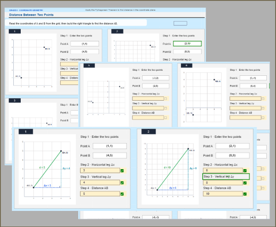The width and height of the screenshot is (276, 227).
Task: Select the highlighted Point A field of problem 2, back worksheet
Action: 187,44
